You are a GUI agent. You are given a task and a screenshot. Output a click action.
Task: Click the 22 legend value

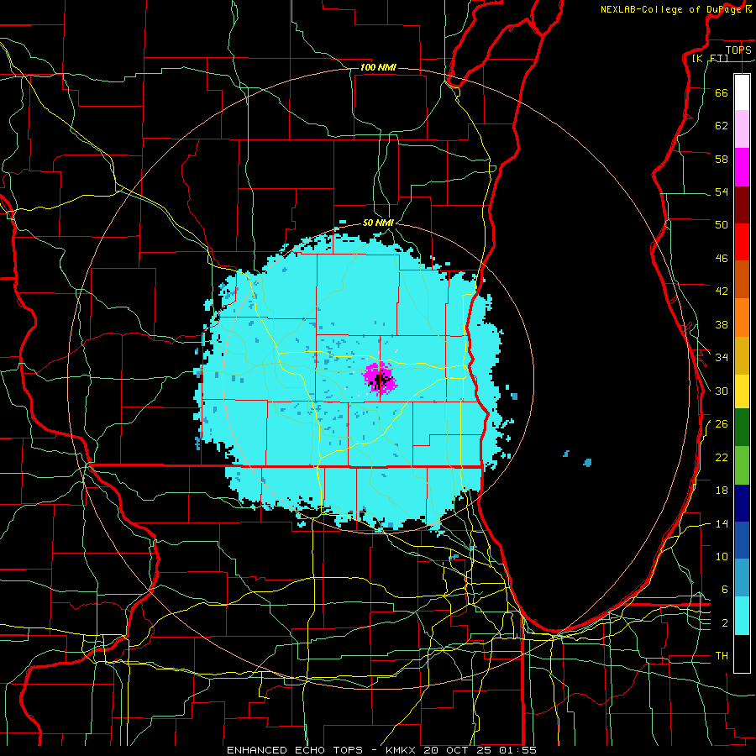pyautogui.click(x=722, y=457)
